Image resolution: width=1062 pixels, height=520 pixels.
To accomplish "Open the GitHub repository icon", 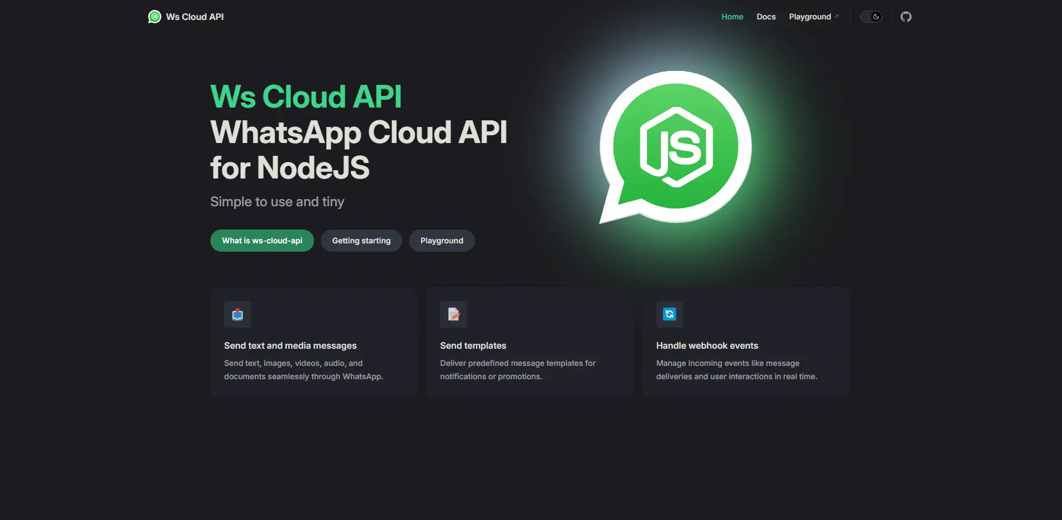I will click(x=906, y=17).
